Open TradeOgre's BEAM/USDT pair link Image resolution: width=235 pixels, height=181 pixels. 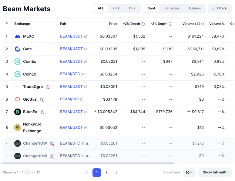point(71,87)
